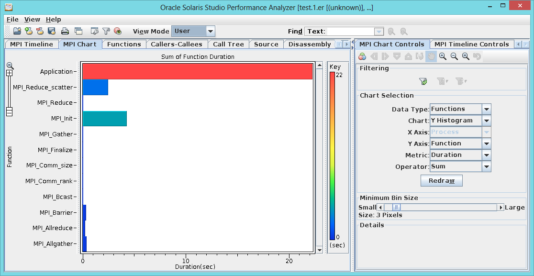Viewport: 534px width, 276px height.
Task: Click the reset zoom magnifier icon
Action: pos(466,56)
